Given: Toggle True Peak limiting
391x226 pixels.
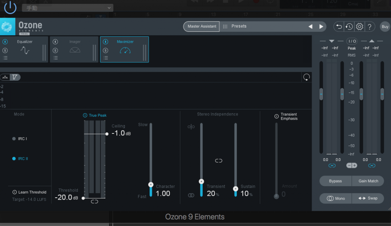Looking at the screenshot, I should click(x=85, y=115).
